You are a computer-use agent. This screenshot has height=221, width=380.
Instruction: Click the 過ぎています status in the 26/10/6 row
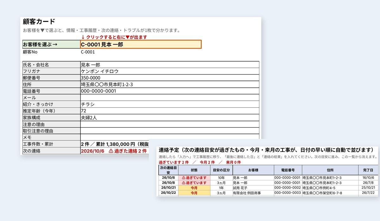(194, 177)
